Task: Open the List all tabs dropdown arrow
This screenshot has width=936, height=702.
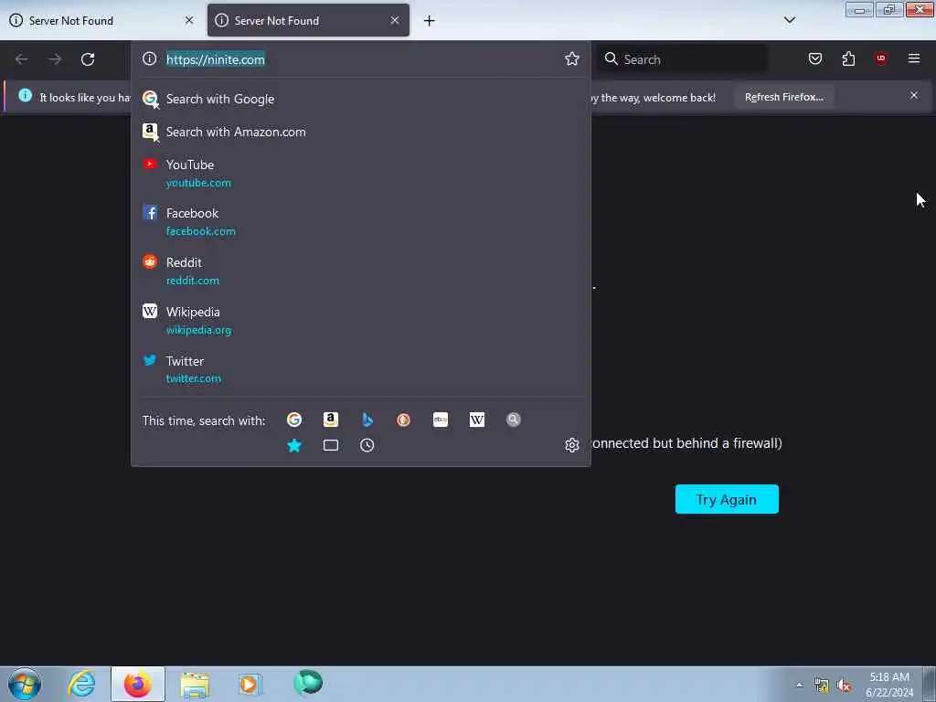Action: (789, 20)
